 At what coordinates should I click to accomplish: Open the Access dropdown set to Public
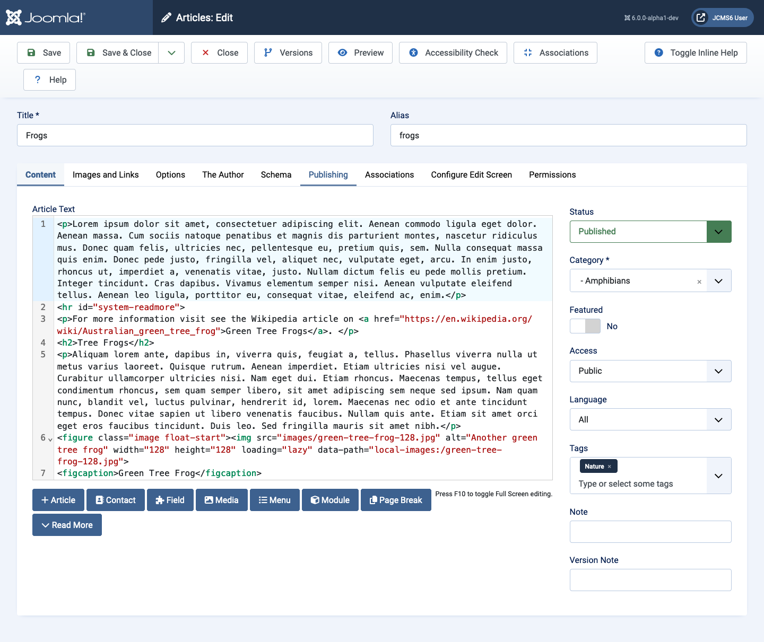pyautogui.click(x=650, y=371)
